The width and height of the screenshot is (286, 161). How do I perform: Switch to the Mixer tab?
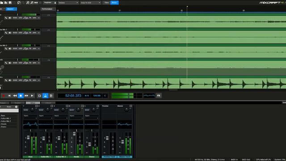pos(33,103)
